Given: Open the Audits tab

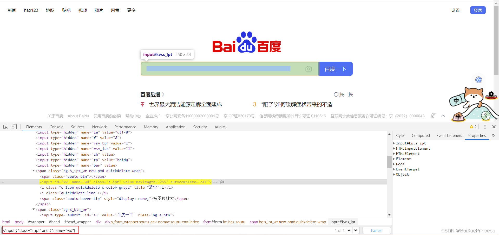Looking at the screenshot, I should click(x=220, y=127).
